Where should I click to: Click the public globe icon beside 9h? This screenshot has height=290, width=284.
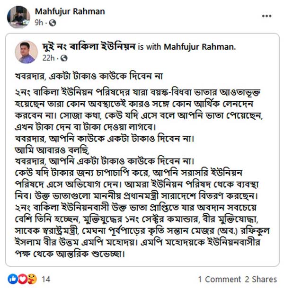[53, 23]
